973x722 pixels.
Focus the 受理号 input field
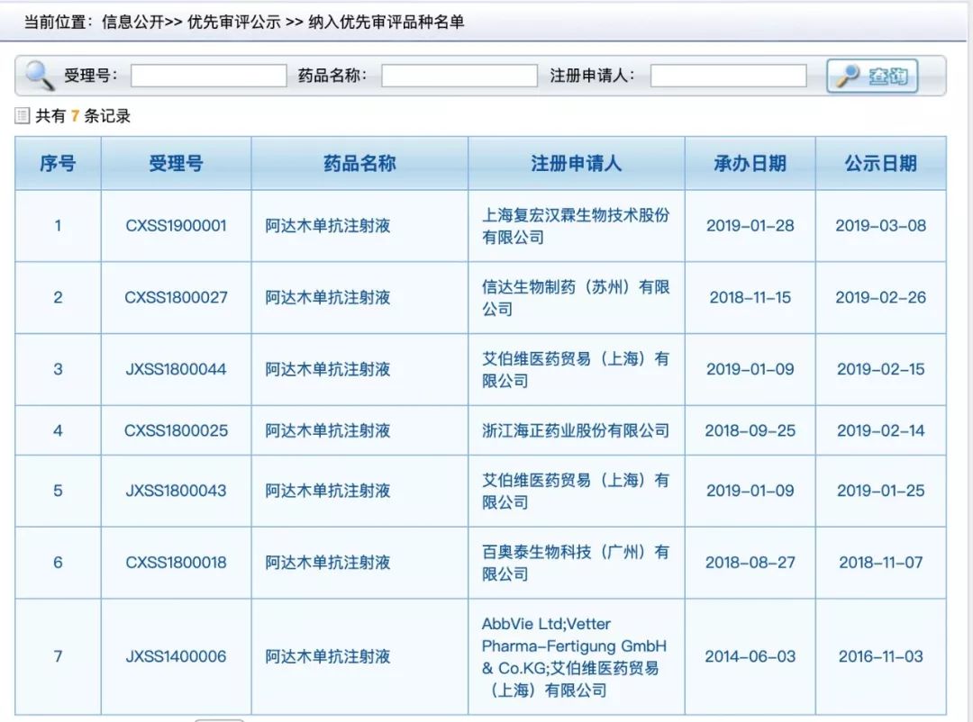pyautogui.click(x=208, y=76)
